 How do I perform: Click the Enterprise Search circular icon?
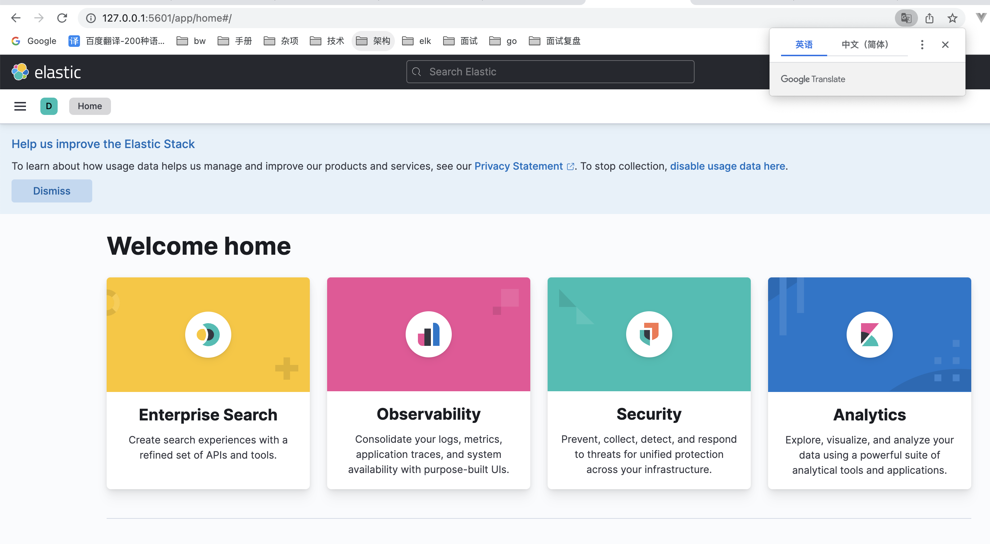click(208, 334)
